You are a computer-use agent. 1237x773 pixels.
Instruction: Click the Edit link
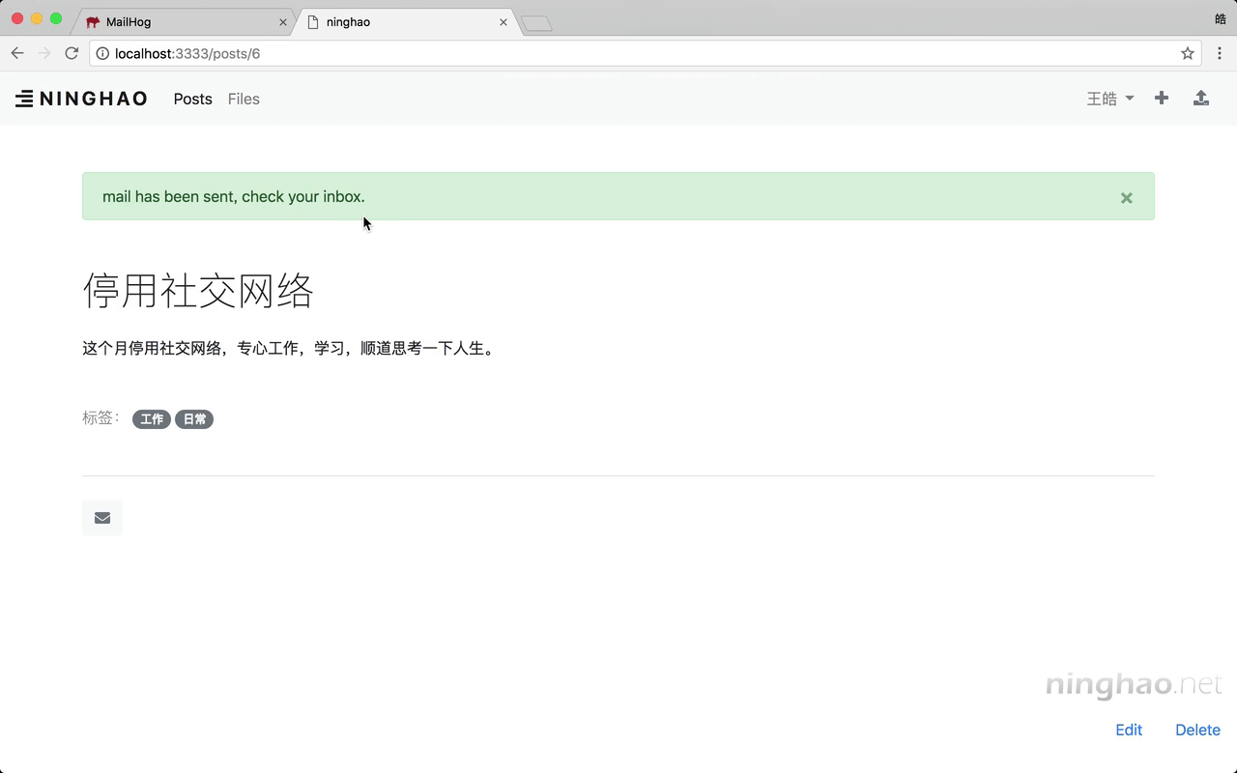pyautogui.click(x=1129, y=730)
